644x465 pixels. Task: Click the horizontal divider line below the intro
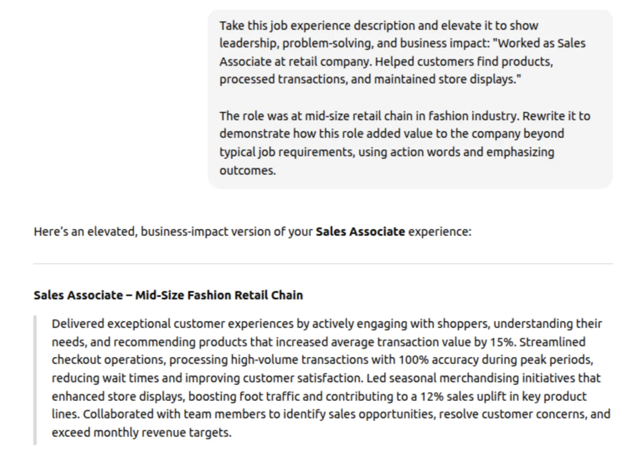click(323, 264)
